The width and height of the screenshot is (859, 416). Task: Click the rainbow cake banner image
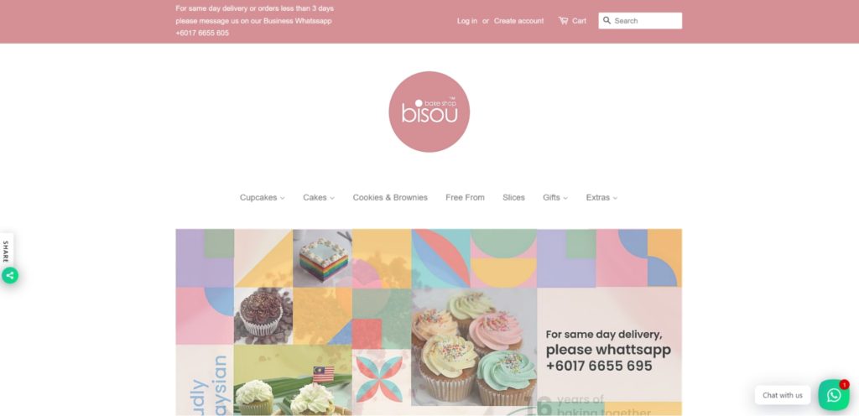click(x=323, y=258)
